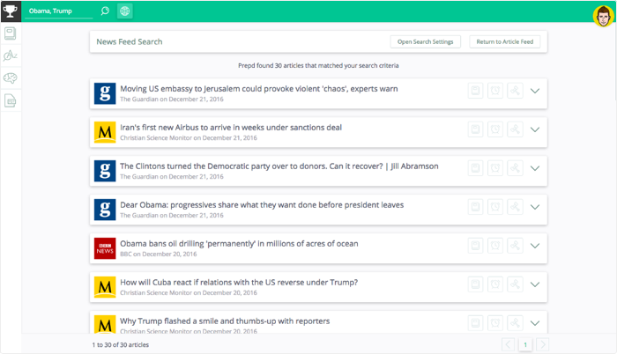Expand the Cuba relations article chevron

click(535, 284)
